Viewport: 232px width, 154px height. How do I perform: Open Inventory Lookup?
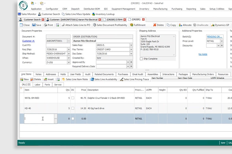pos(103,14)
